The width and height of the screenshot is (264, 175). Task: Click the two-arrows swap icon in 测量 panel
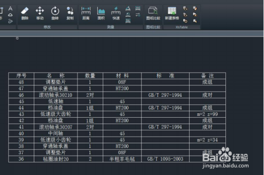138,15
